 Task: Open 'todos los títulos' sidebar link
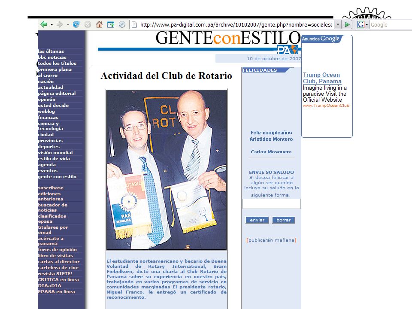57,64
